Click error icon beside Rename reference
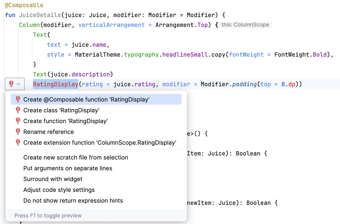Screen dimensions: 340x224 click(18, 132)
